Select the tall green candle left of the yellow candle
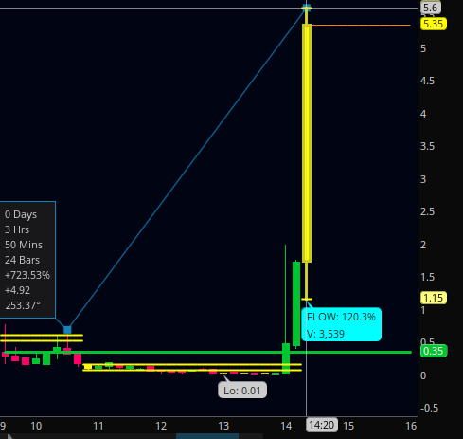 pos(296,304)
